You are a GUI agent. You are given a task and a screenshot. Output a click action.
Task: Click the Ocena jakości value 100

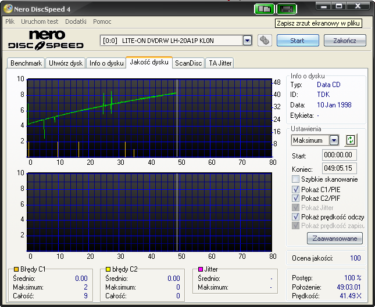pyautogui.click(x=355, y=258)
